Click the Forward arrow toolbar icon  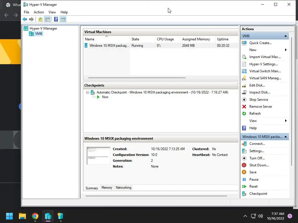tap(31, 19)
